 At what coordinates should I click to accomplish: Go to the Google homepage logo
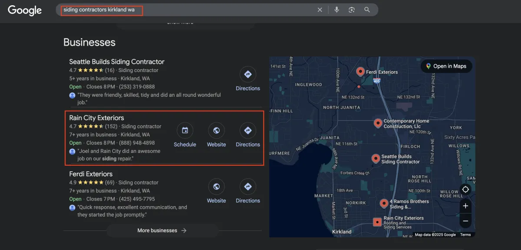25,10
